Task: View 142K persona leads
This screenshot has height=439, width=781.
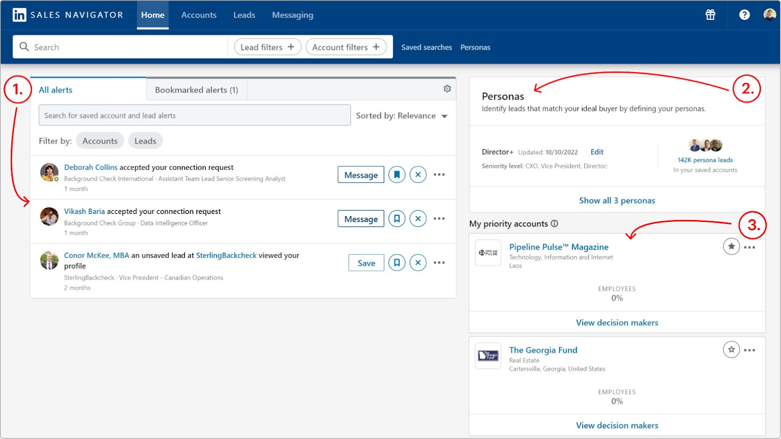Action: [705, 160]
